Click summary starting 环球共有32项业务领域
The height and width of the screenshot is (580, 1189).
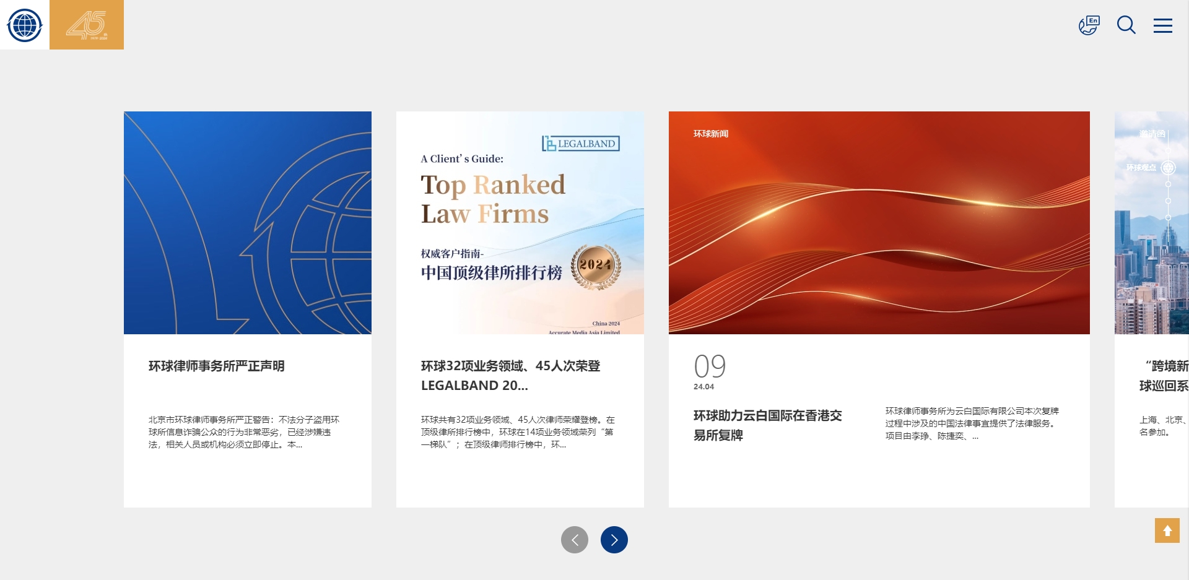[x=518, y=432]
